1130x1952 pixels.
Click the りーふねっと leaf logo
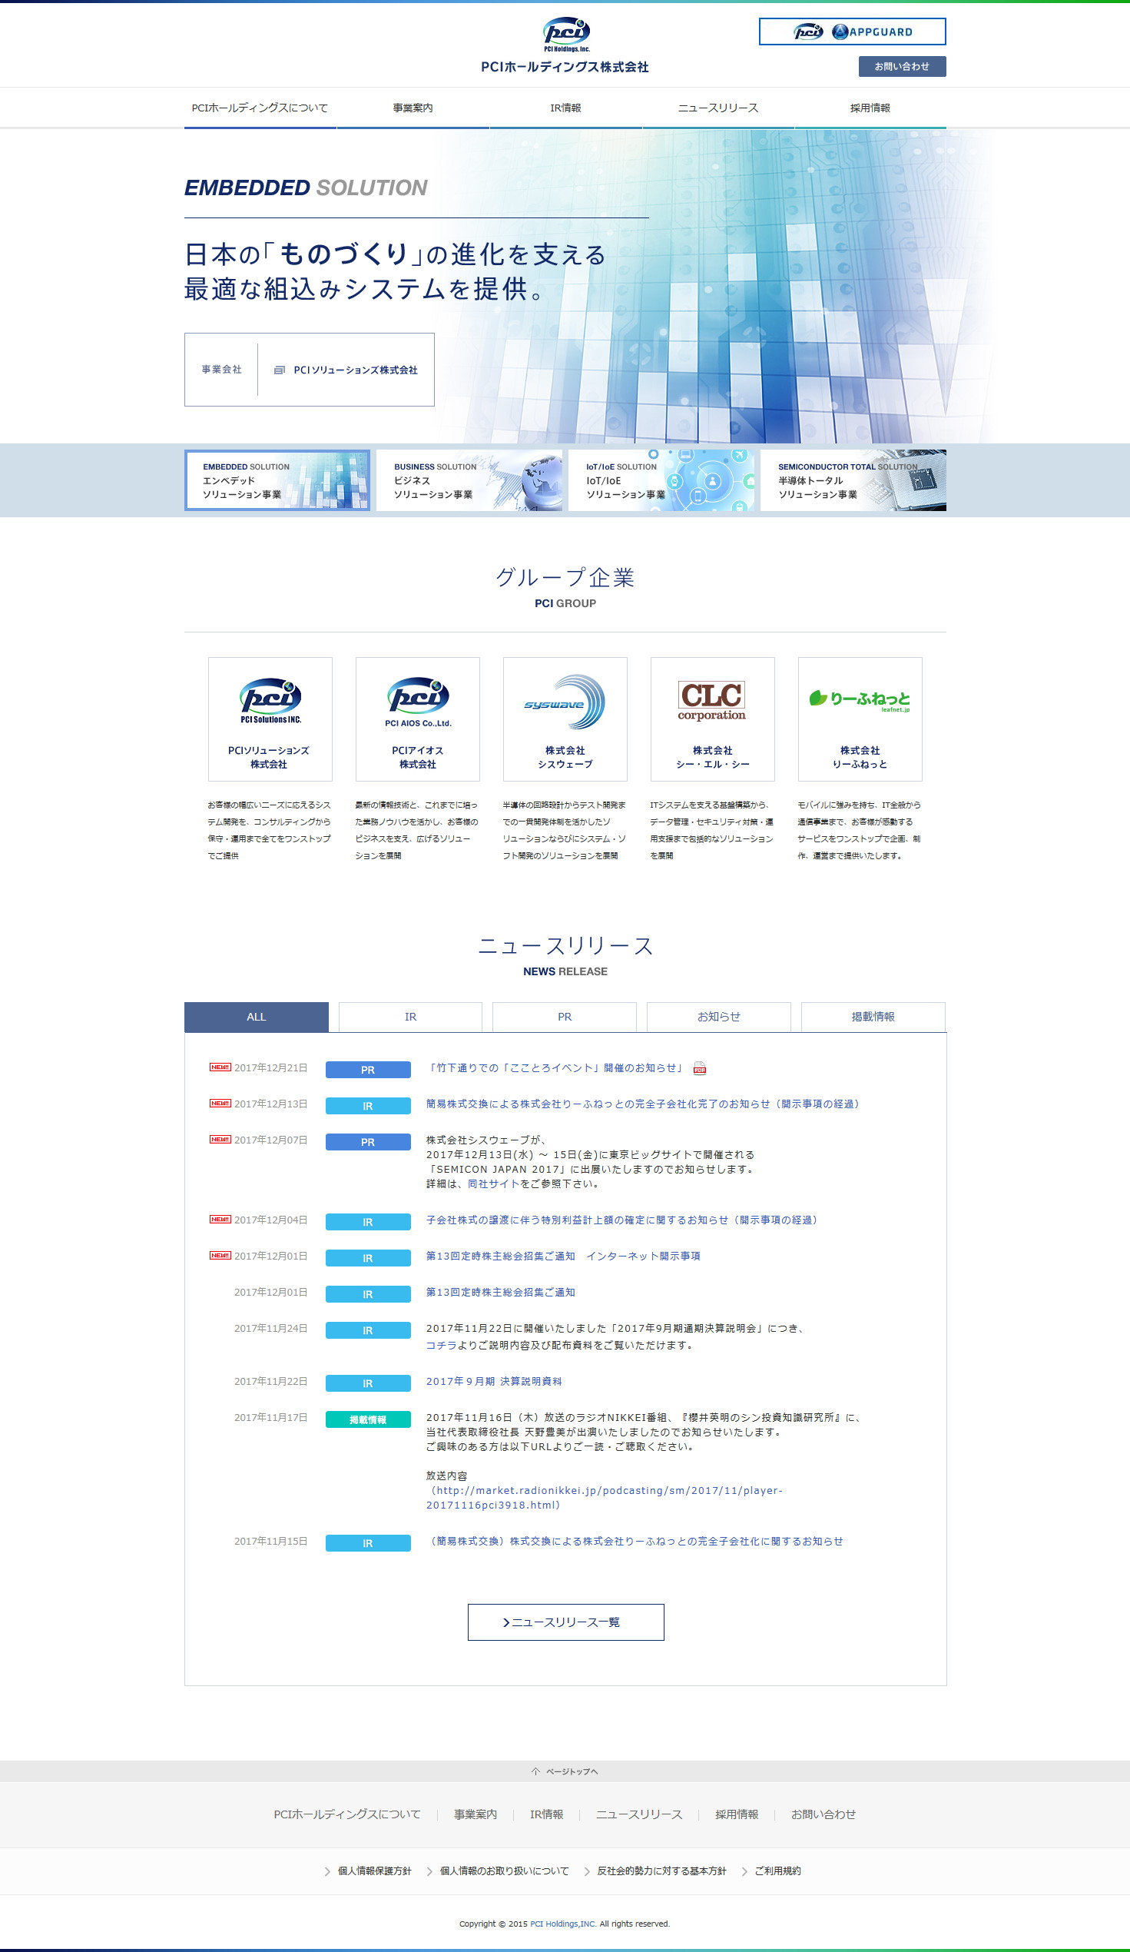860,700
